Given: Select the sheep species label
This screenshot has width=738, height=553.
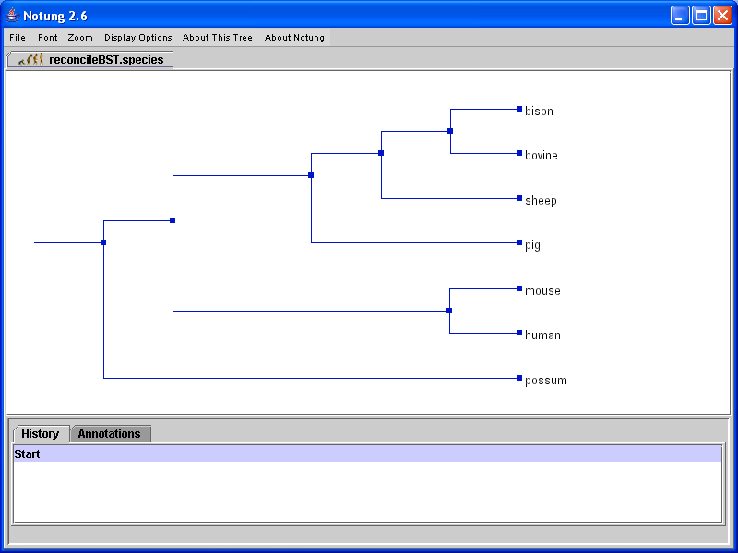Looking at the screenshot, I should tap(541, 201).
